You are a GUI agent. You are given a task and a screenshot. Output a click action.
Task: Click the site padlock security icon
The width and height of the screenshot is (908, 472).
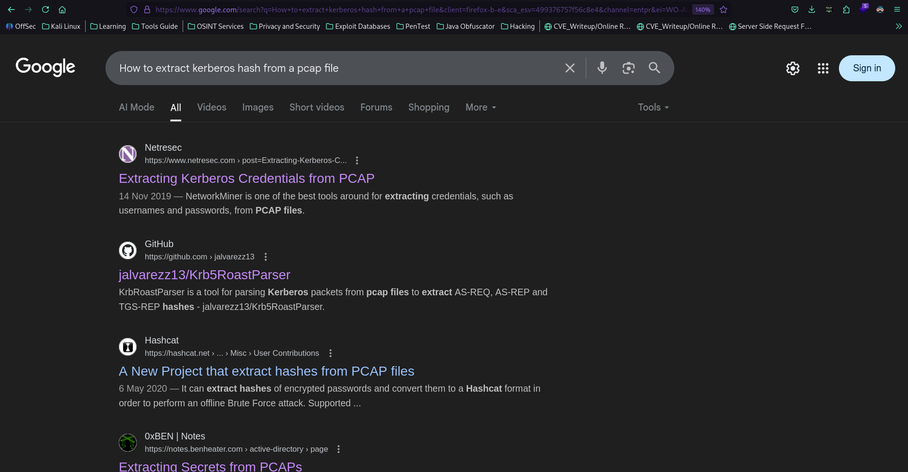pyautogui.click(x=147, y=9)
